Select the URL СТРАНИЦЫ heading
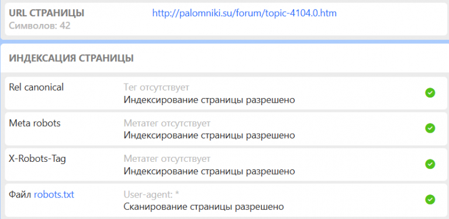 pos(47,13)
